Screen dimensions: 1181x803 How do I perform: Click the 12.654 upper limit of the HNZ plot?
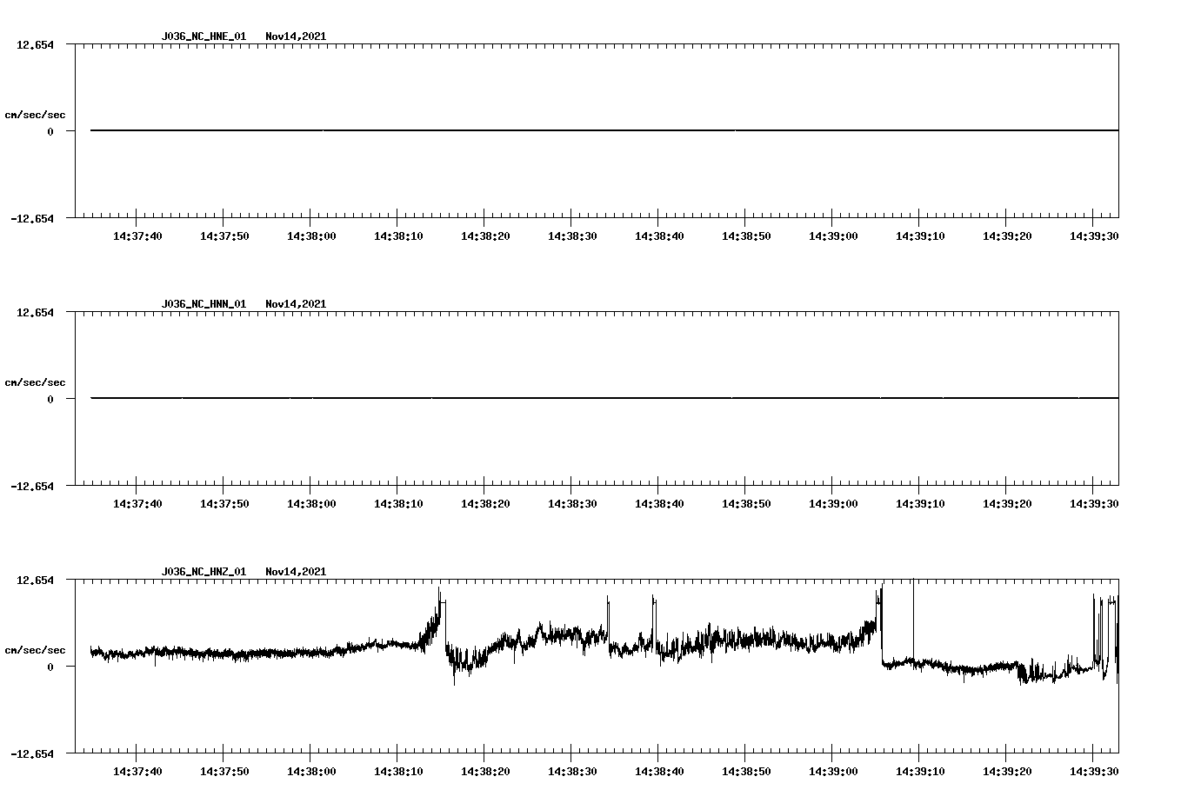[35, 580]
